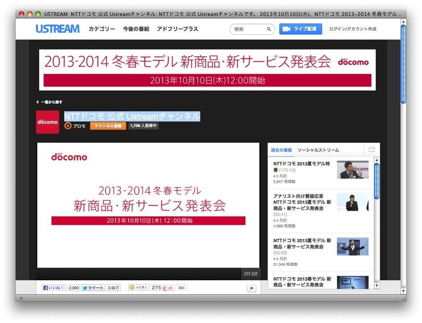This screenshot has width=422, height=323.
Task: Pop out the side panel icon
Action: coord(371,150)
